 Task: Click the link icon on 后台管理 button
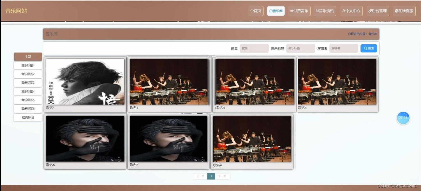coord(369,11)
